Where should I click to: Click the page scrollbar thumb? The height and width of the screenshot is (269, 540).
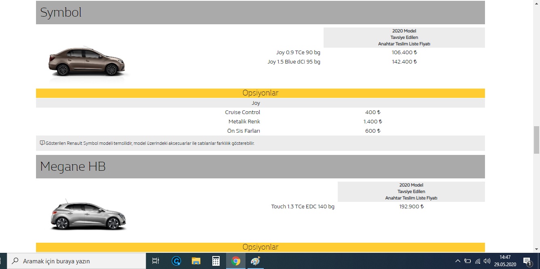coord(536,140)
